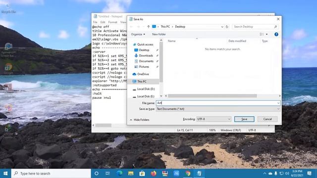This screenshot has height=178, width=317.
Task: Open File Explorer from the taskbar
Action: pos(131,174)
